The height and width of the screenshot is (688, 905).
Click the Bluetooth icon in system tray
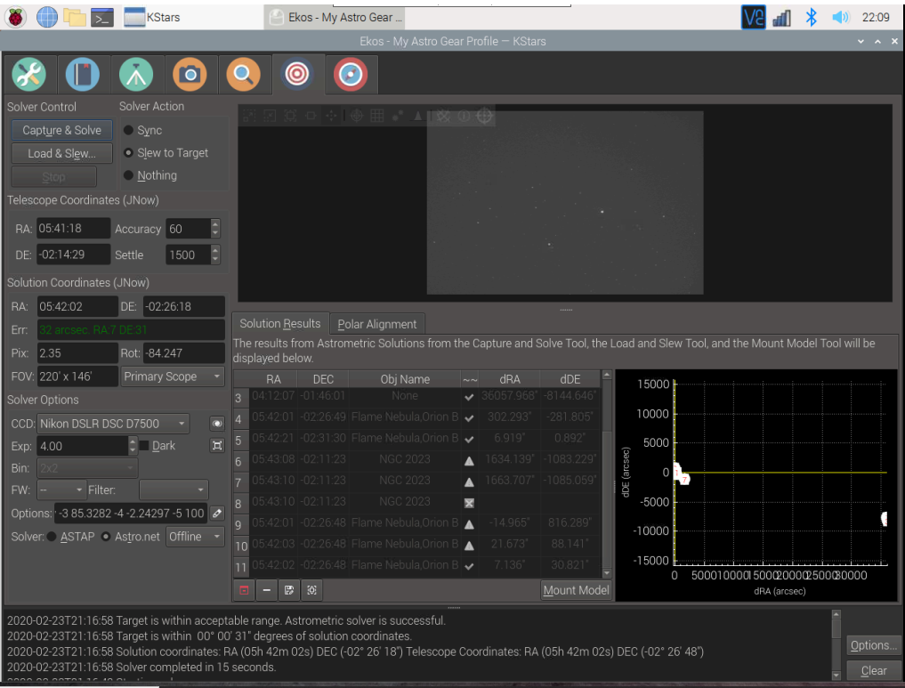pyautogui.click(x=812, y=17)
